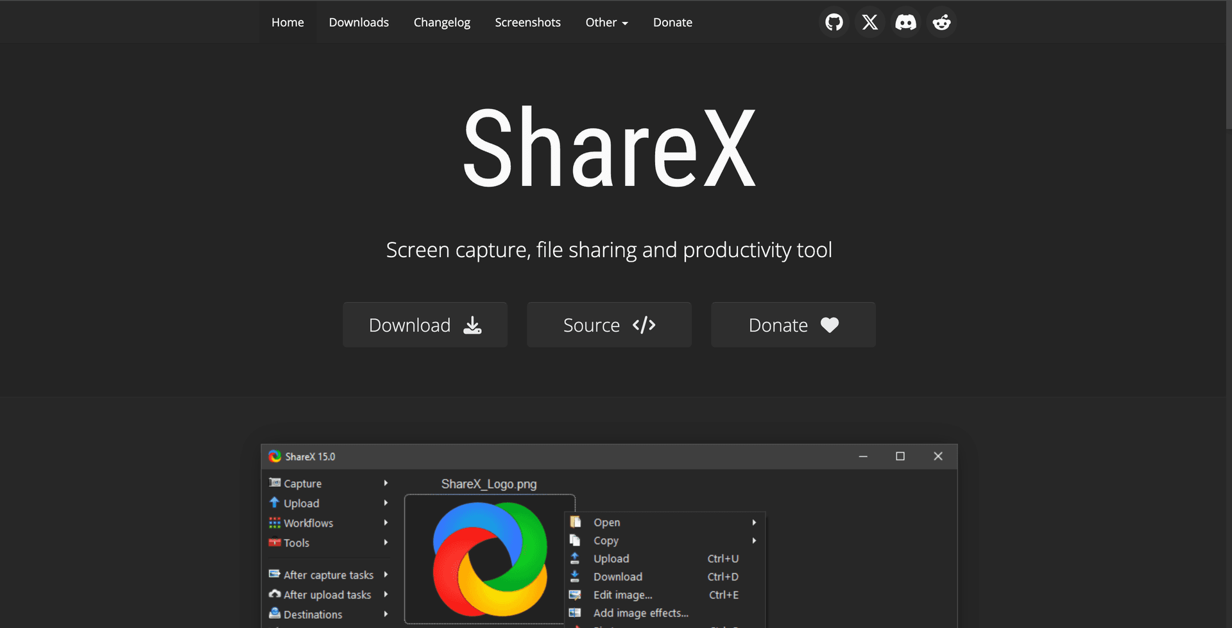Click the X (Twitter) social icon
The width and height of the screenshot is (1232, 628).
pos(869,22)
